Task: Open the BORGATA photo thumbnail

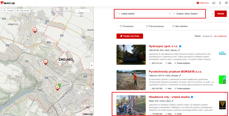Action: 131,80
